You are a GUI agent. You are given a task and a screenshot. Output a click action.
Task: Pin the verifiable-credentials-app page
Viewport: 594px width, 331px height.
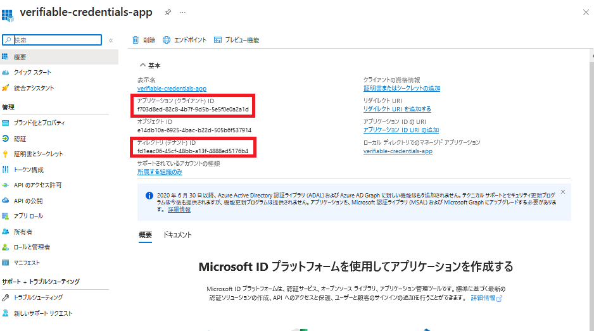pyautogui.click(x=167, y=13)
